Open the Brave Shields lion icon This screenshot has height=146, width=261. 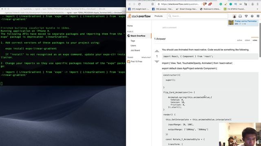205,4
